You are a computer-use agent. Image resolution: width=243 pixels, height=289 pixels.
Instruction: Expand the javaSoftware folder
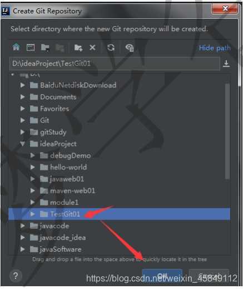(x=23, y=249)
